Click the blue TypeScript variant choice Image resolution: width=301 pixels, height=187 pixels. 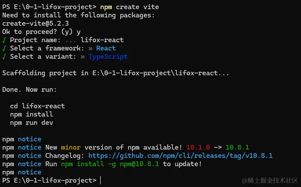[x=108, y=57]
